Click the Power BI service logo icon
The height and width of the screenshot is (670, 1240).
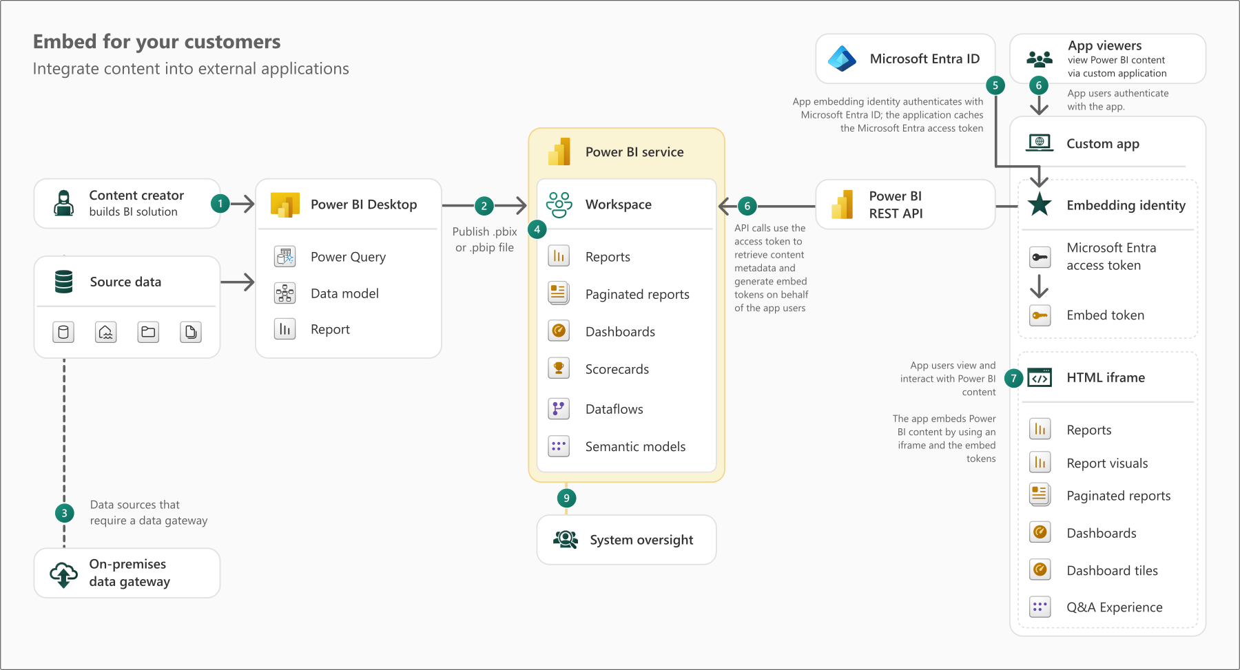[559, 151]
